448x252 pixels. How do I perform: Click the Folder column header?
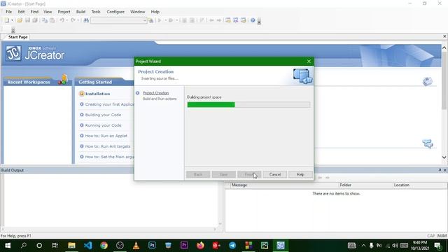[x=365, y=185]
